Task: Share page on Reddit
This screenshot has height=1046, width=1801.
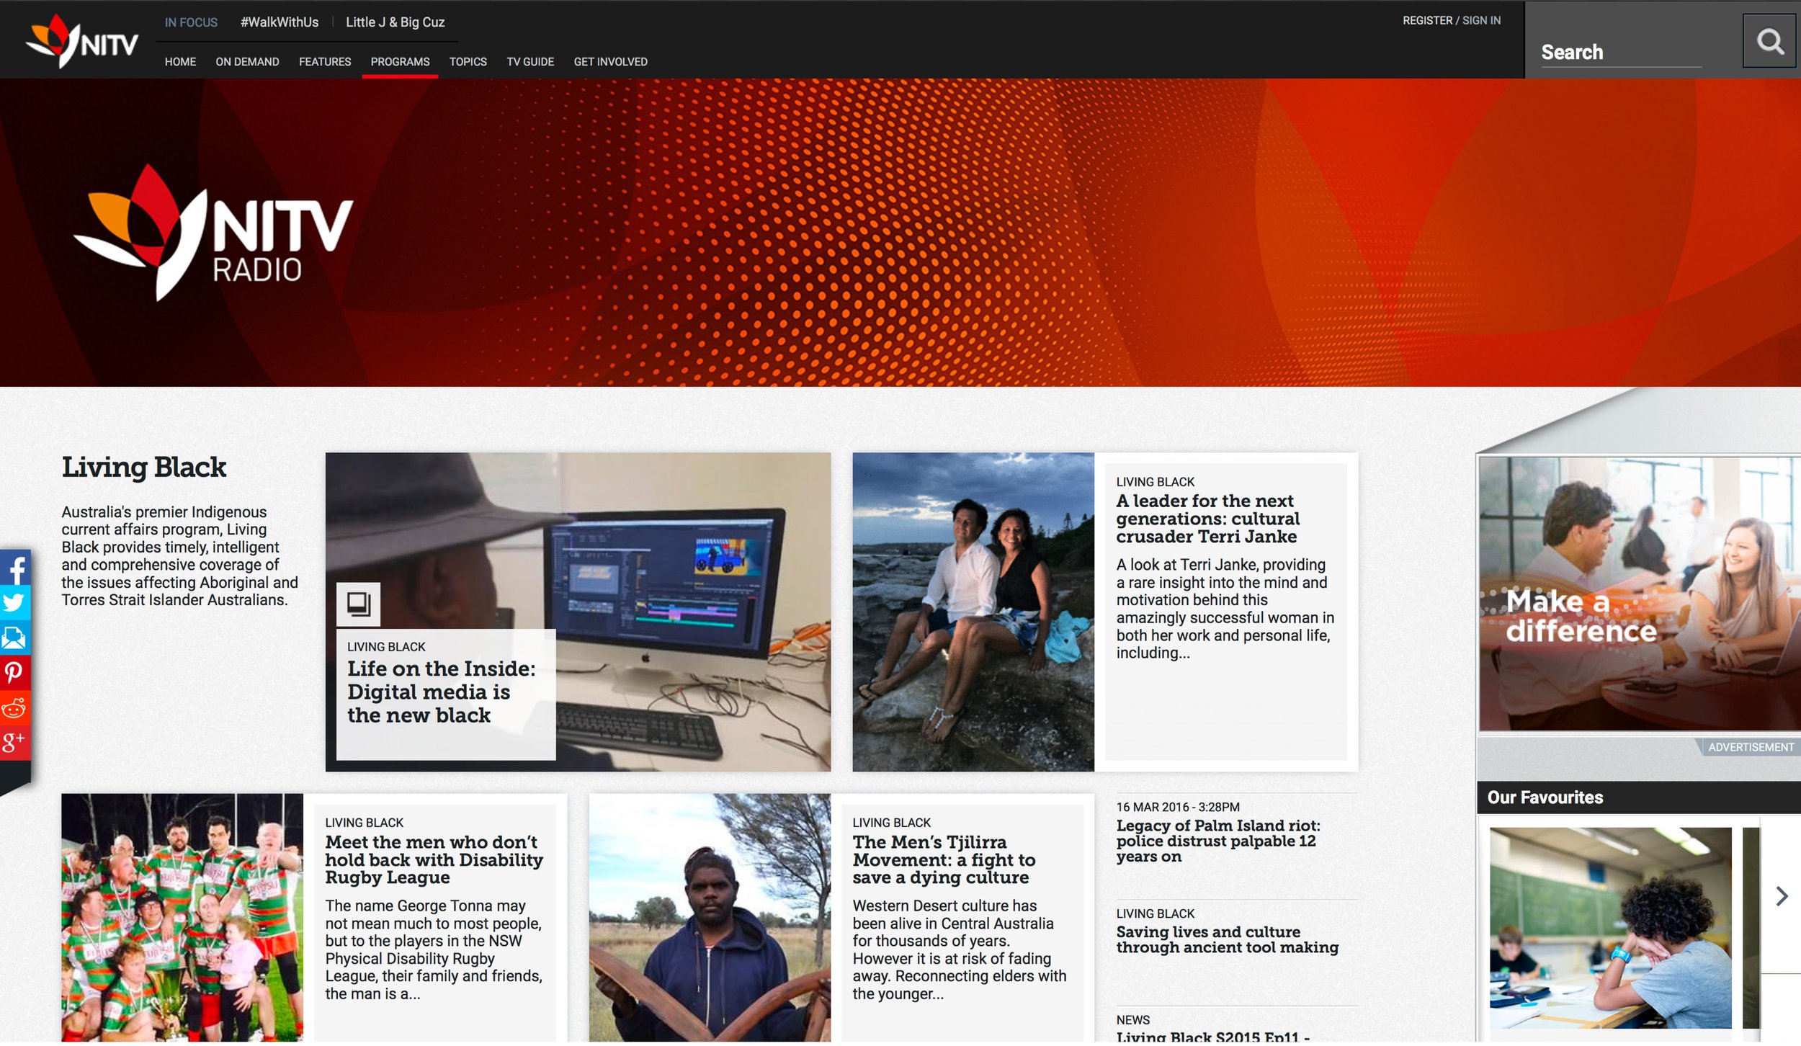Action: (15, 709)
